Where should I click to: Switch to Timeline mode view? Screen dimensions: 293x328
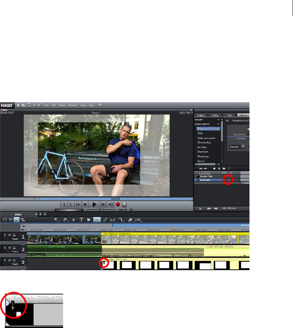tap(16, 220)
